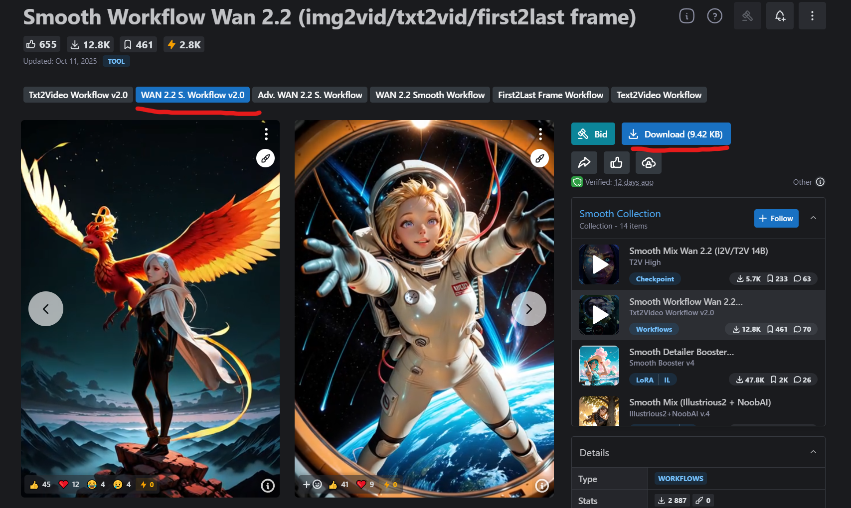Like the model using the 655 thumbs-up badge
The width and height of the screenshot is (851, 508).
(42, 44)
